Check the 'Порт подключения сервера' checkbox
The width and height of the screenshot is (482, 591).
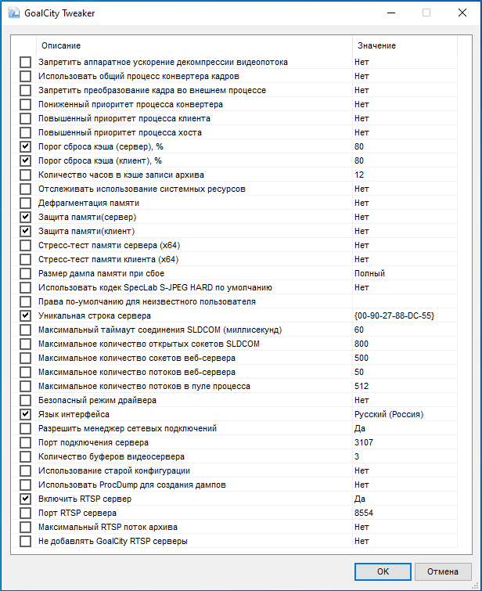25,442
